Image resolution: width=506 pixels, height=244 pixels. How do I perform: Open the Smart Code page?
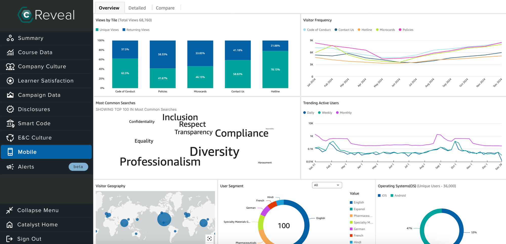(46, 123)
